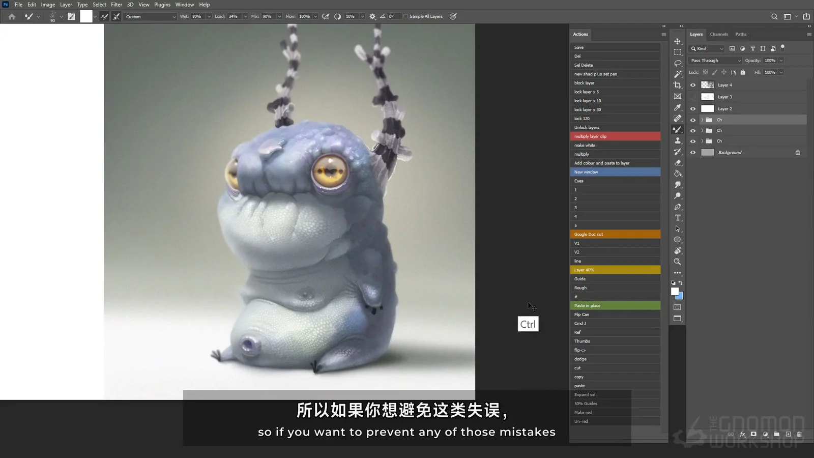Toggle Edit in Quick Mask mode
814x458 pixels.
coord(677,307)
